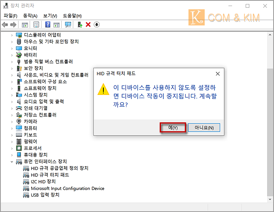Click the scrollbar down arrow

tap(270, 199)
